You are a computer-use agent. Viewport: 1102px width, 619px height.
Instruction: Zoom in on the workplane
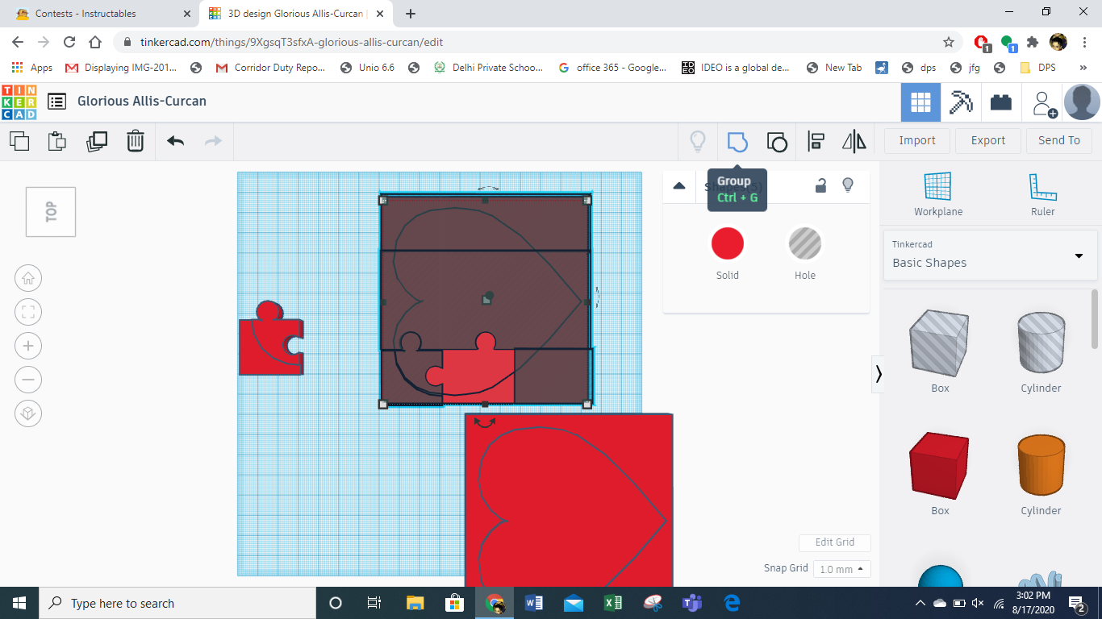[x=28, y=347]
